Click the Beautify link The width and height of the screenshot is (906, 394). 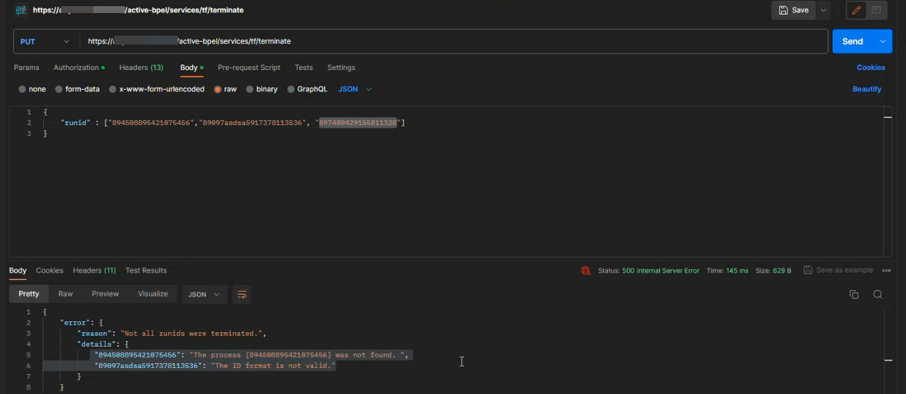pos(867,89)
